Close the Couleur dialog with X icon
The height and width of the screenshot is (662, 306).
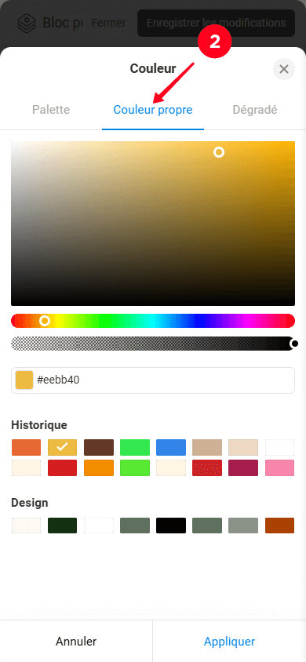(283, 69)
